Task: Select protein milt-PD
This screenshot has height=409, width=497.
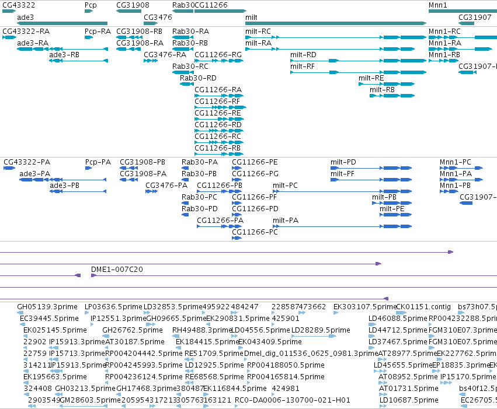Action: [371, 168]
